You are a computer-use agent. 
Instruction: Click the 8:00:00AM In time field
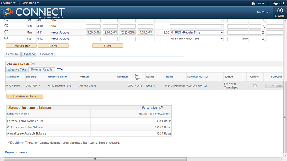tap(93, 33)
